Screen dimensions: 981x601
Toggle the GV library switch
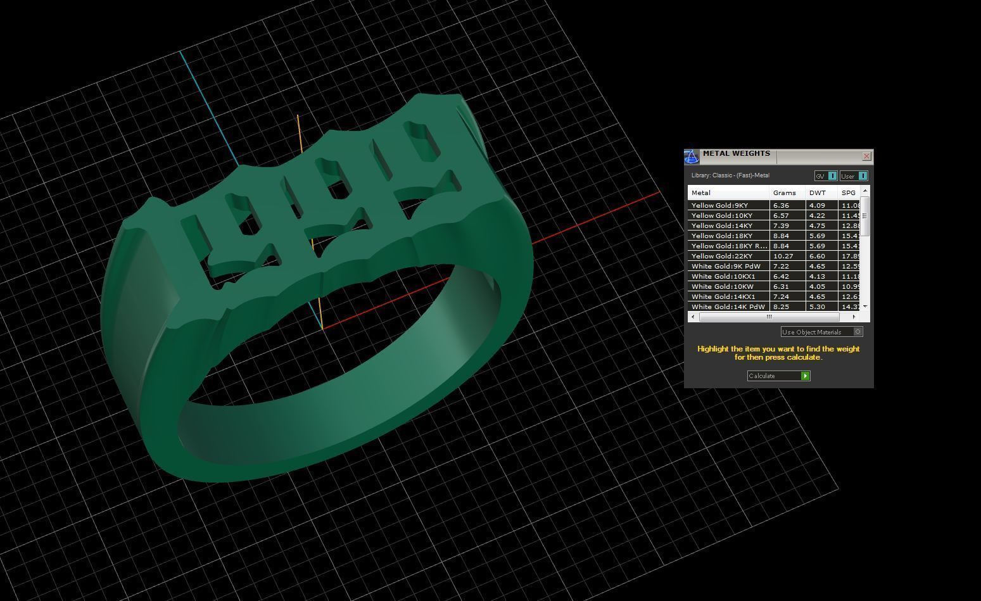(x=826, y=176)
